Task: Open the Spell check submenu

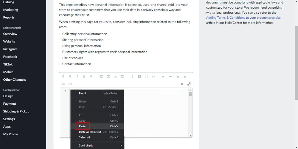Action: click(97, 145)
